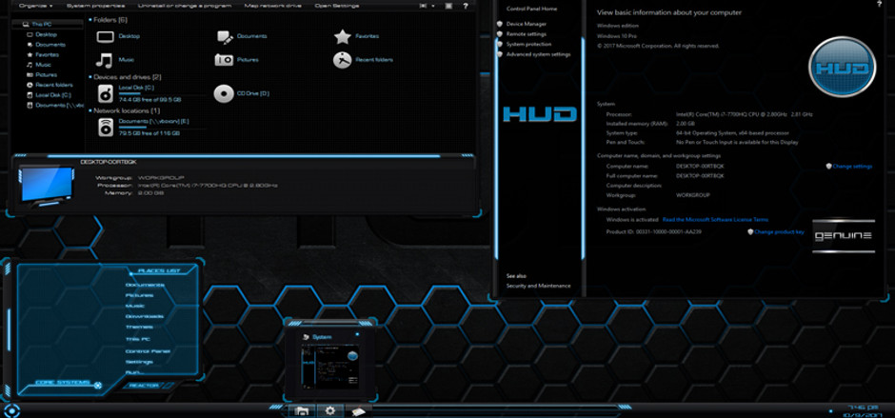Screen dimensions: 895x418
Task: Open Settings in Start menu places list
Action: tap(139, 362)
